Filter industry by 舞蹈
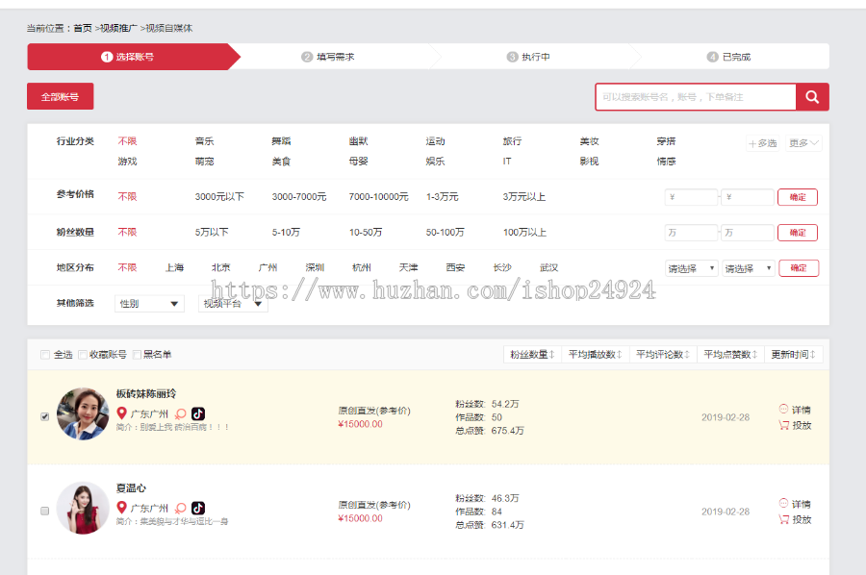This screenshot has height=575, width=866. [x=281, y=141]
